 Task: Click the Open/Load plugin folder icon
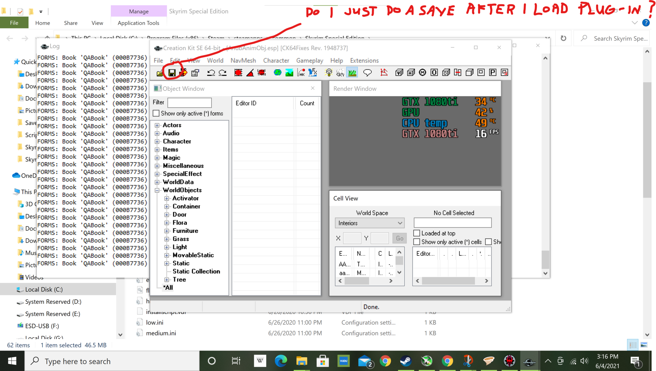[x=160, y=73]
